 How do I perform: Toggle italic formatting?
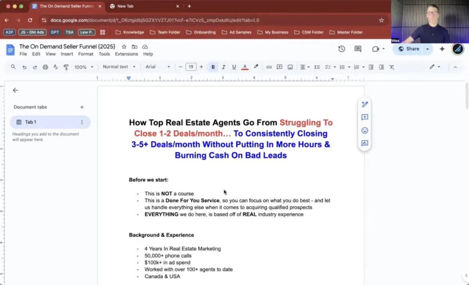click(x=224, y=67)
